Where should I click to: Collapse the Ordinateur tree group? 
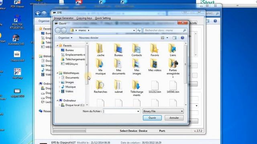point(57,100)
